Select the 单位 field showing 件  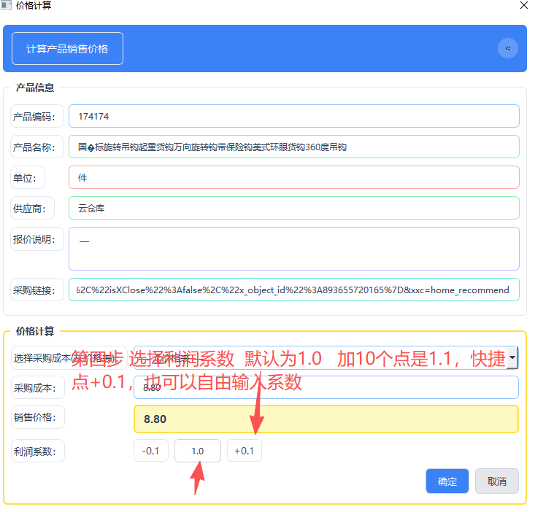pyautogui.click(x=293, y=177)
